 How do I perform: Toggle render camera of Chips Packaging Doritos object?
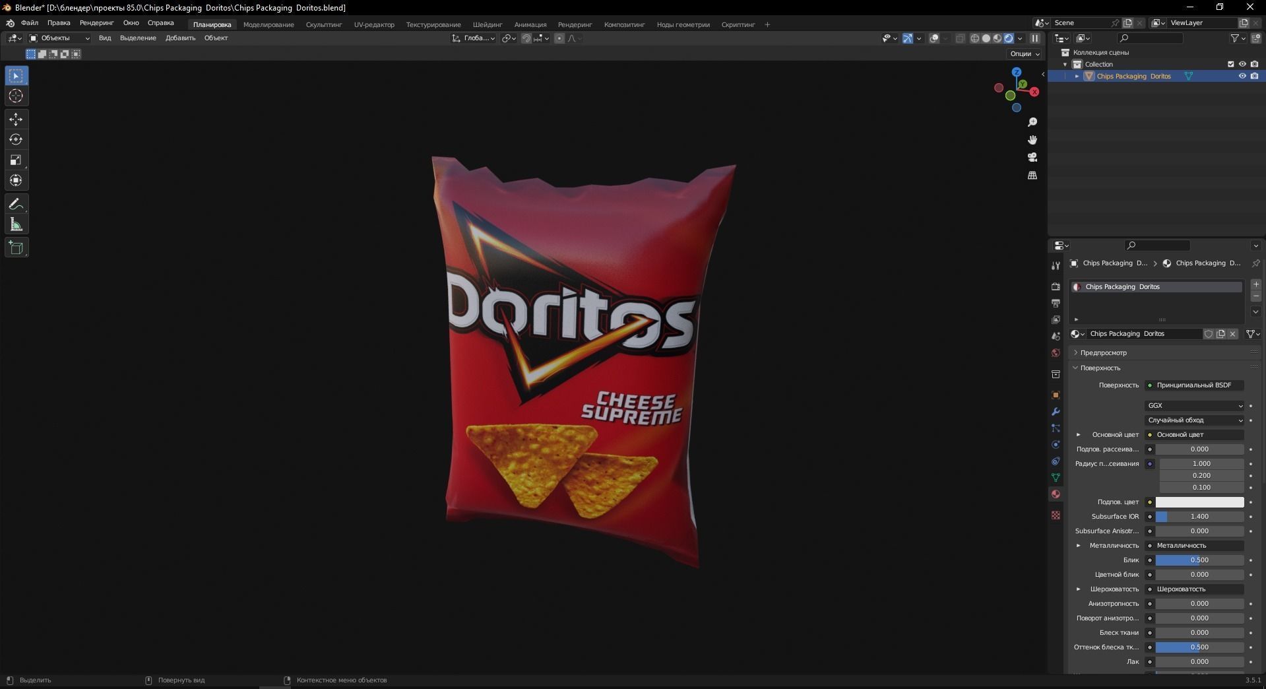(x=1254, y=76)
